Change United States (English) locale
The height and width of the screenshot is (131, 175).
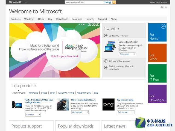click(159, 2)
